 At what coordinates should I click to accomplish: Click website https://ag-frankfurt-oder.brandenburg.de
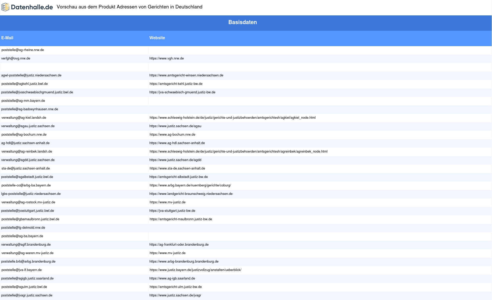click(x=179, y=245)
